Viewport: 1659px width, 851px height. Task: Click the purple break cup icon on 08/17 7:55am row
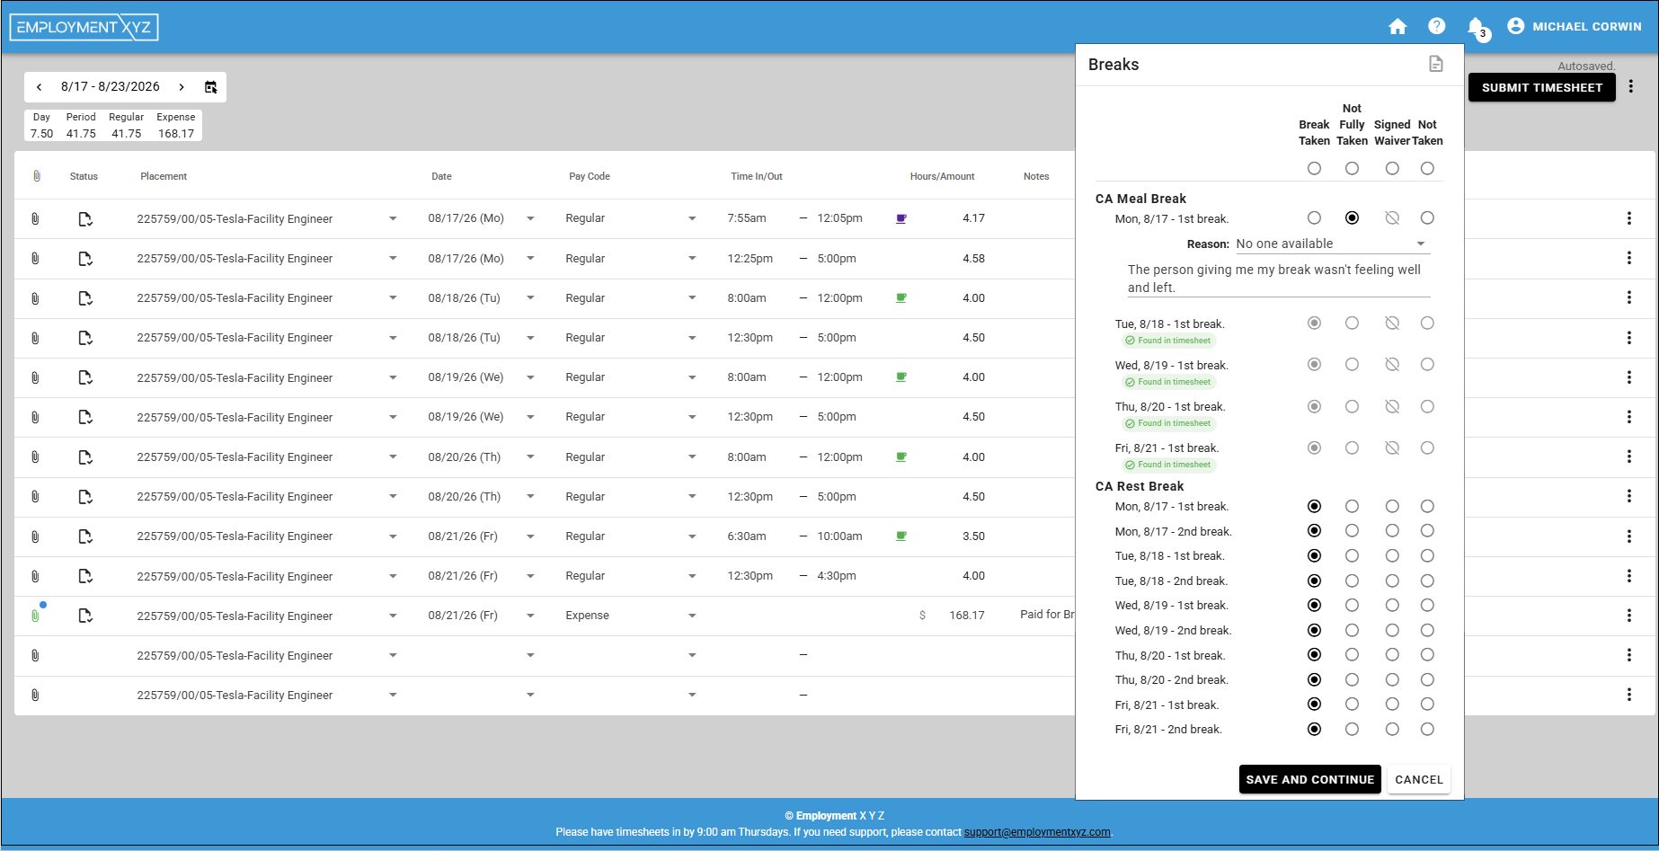pos(901,218)
